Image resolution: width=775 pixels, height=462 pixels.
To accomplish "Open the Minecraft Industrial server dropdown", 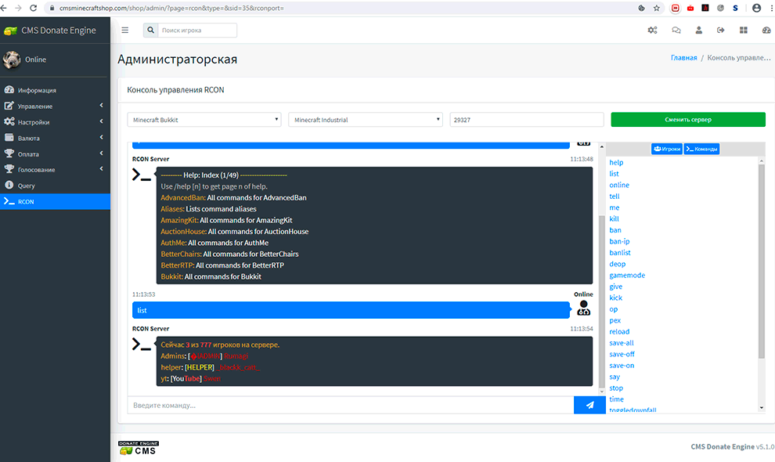I will coord(366,120).
